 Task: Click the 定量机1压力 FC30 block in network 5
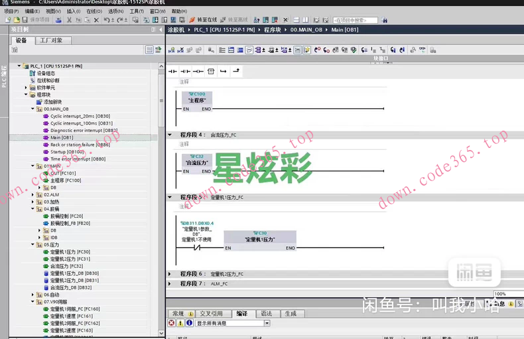pyautogui.click(x=260, y=241)
